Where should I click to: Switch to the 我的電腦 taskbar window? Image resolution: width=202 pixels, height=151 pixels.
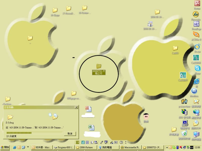108,147
